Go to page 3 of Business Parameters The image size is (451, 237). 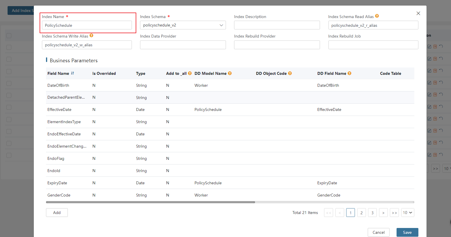pyautogui.click(x=372, y=213)
